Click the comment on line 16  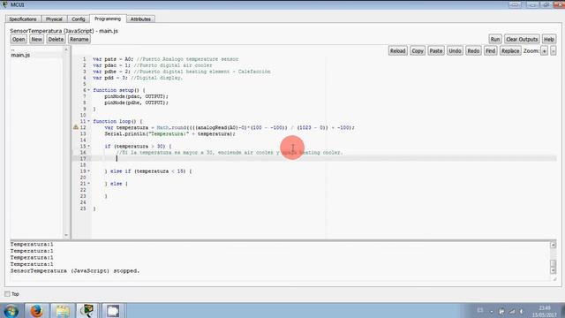pyautogui.click(x=230, y=153)
